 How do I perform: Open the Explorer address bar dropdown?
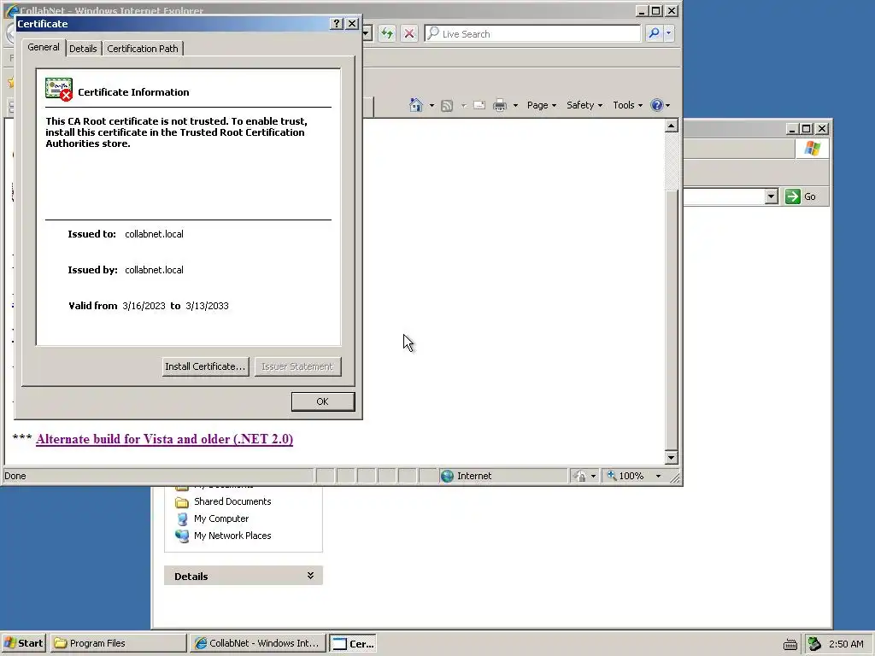click(x=772, y=196)
